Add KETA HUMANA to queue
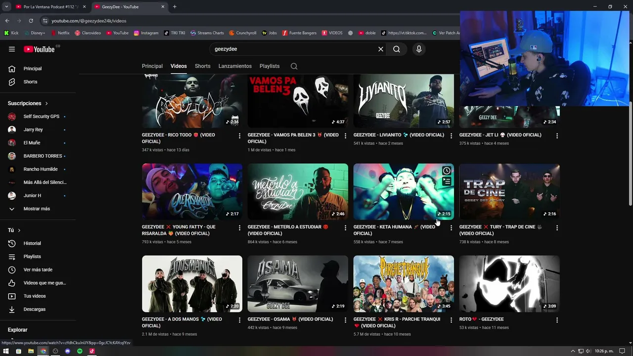 coord(447,181)
